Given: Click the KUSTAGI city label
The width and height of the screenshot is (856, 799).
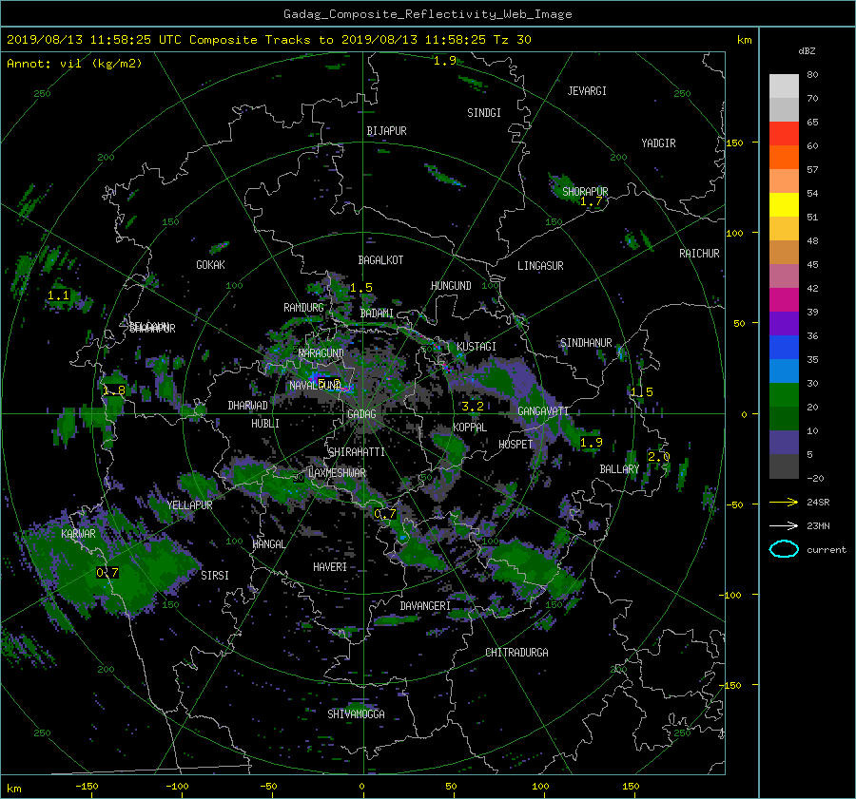Looking at the screenshot, I should pos(477,347).
